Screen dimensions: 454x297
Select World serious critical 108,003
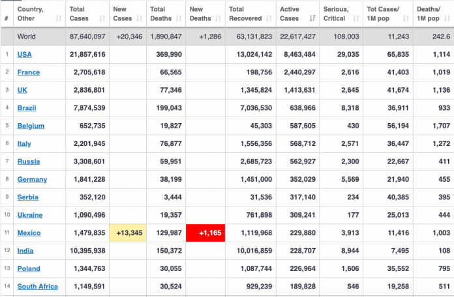click(346, 36)
